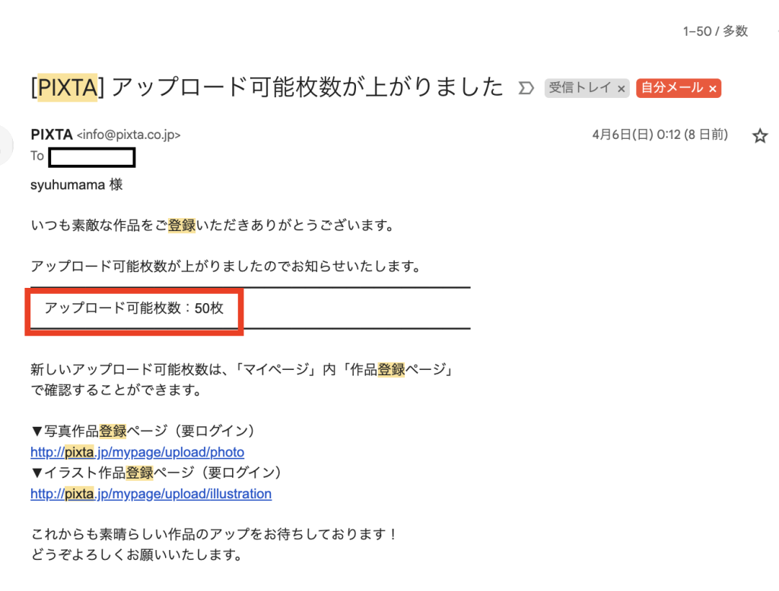Star this PIXTA email
This screenshot has height=591, width=779.
[759, 136]
